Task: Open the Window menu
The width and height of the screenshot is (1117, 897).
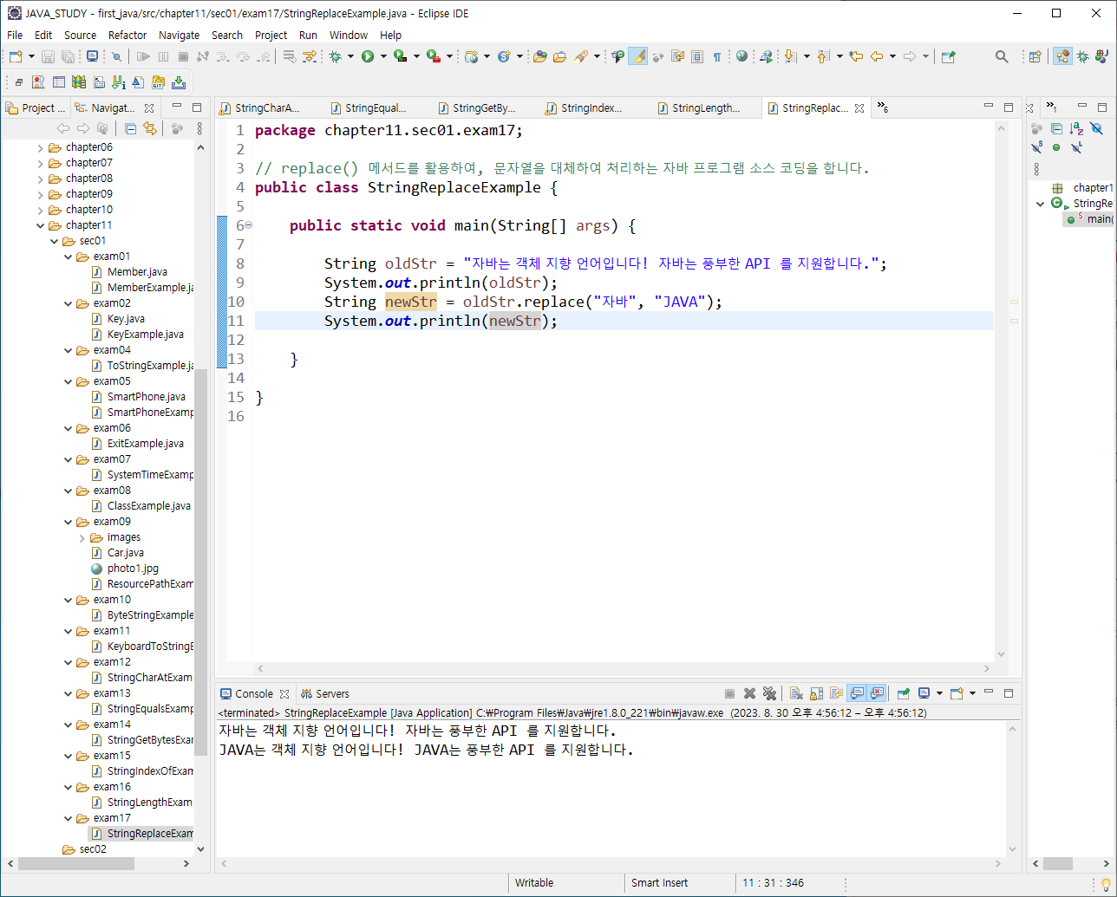Action: [348, 35]
